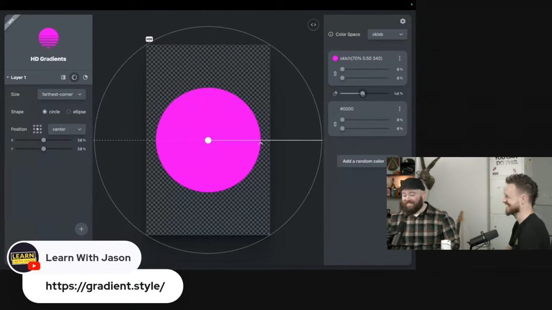
Task: Select the radial gradient type icon
Action: click(x=74, y=77)
